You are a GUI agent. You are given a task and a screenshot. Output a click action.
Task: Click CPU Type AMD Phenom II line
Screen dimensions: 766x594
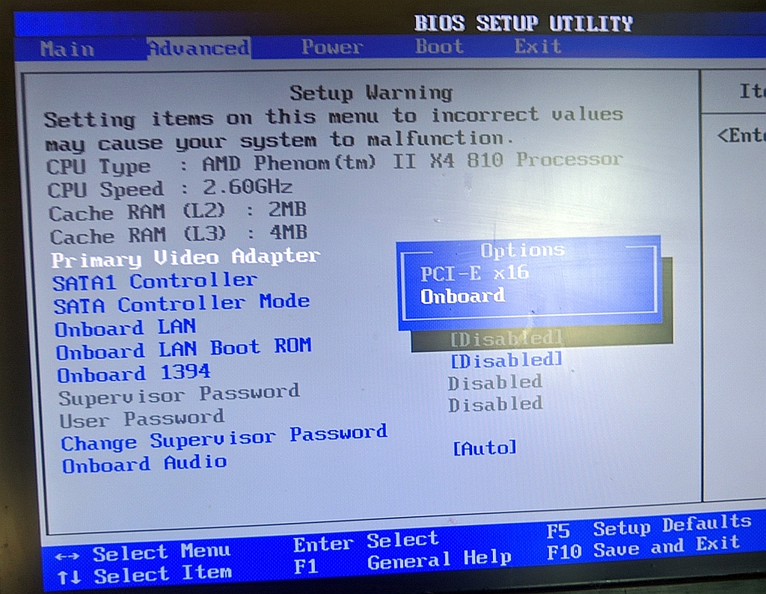(x=334, y=163)
